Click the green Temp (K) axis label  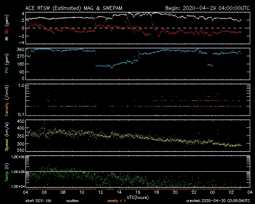tap(6, 171)
